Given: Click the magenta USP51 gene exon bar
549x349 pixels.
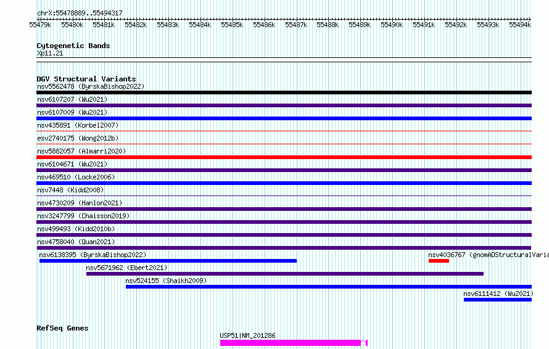Looking at the screenshot, I should (x=291, y=343).
